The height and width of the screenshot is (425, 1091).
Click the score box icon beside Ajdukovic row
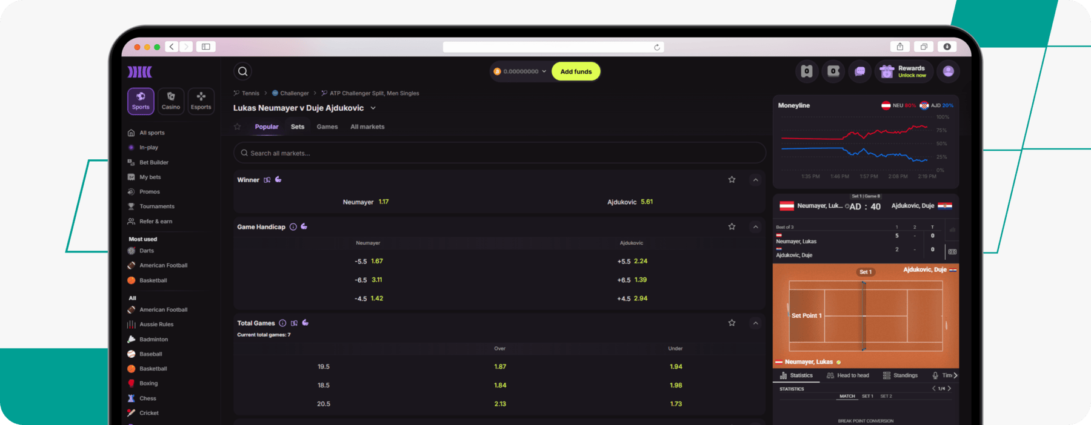(x=952, y=252)
